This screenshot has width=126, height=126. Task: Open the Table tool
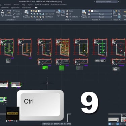pyautogui.click(x=16, y=17)
